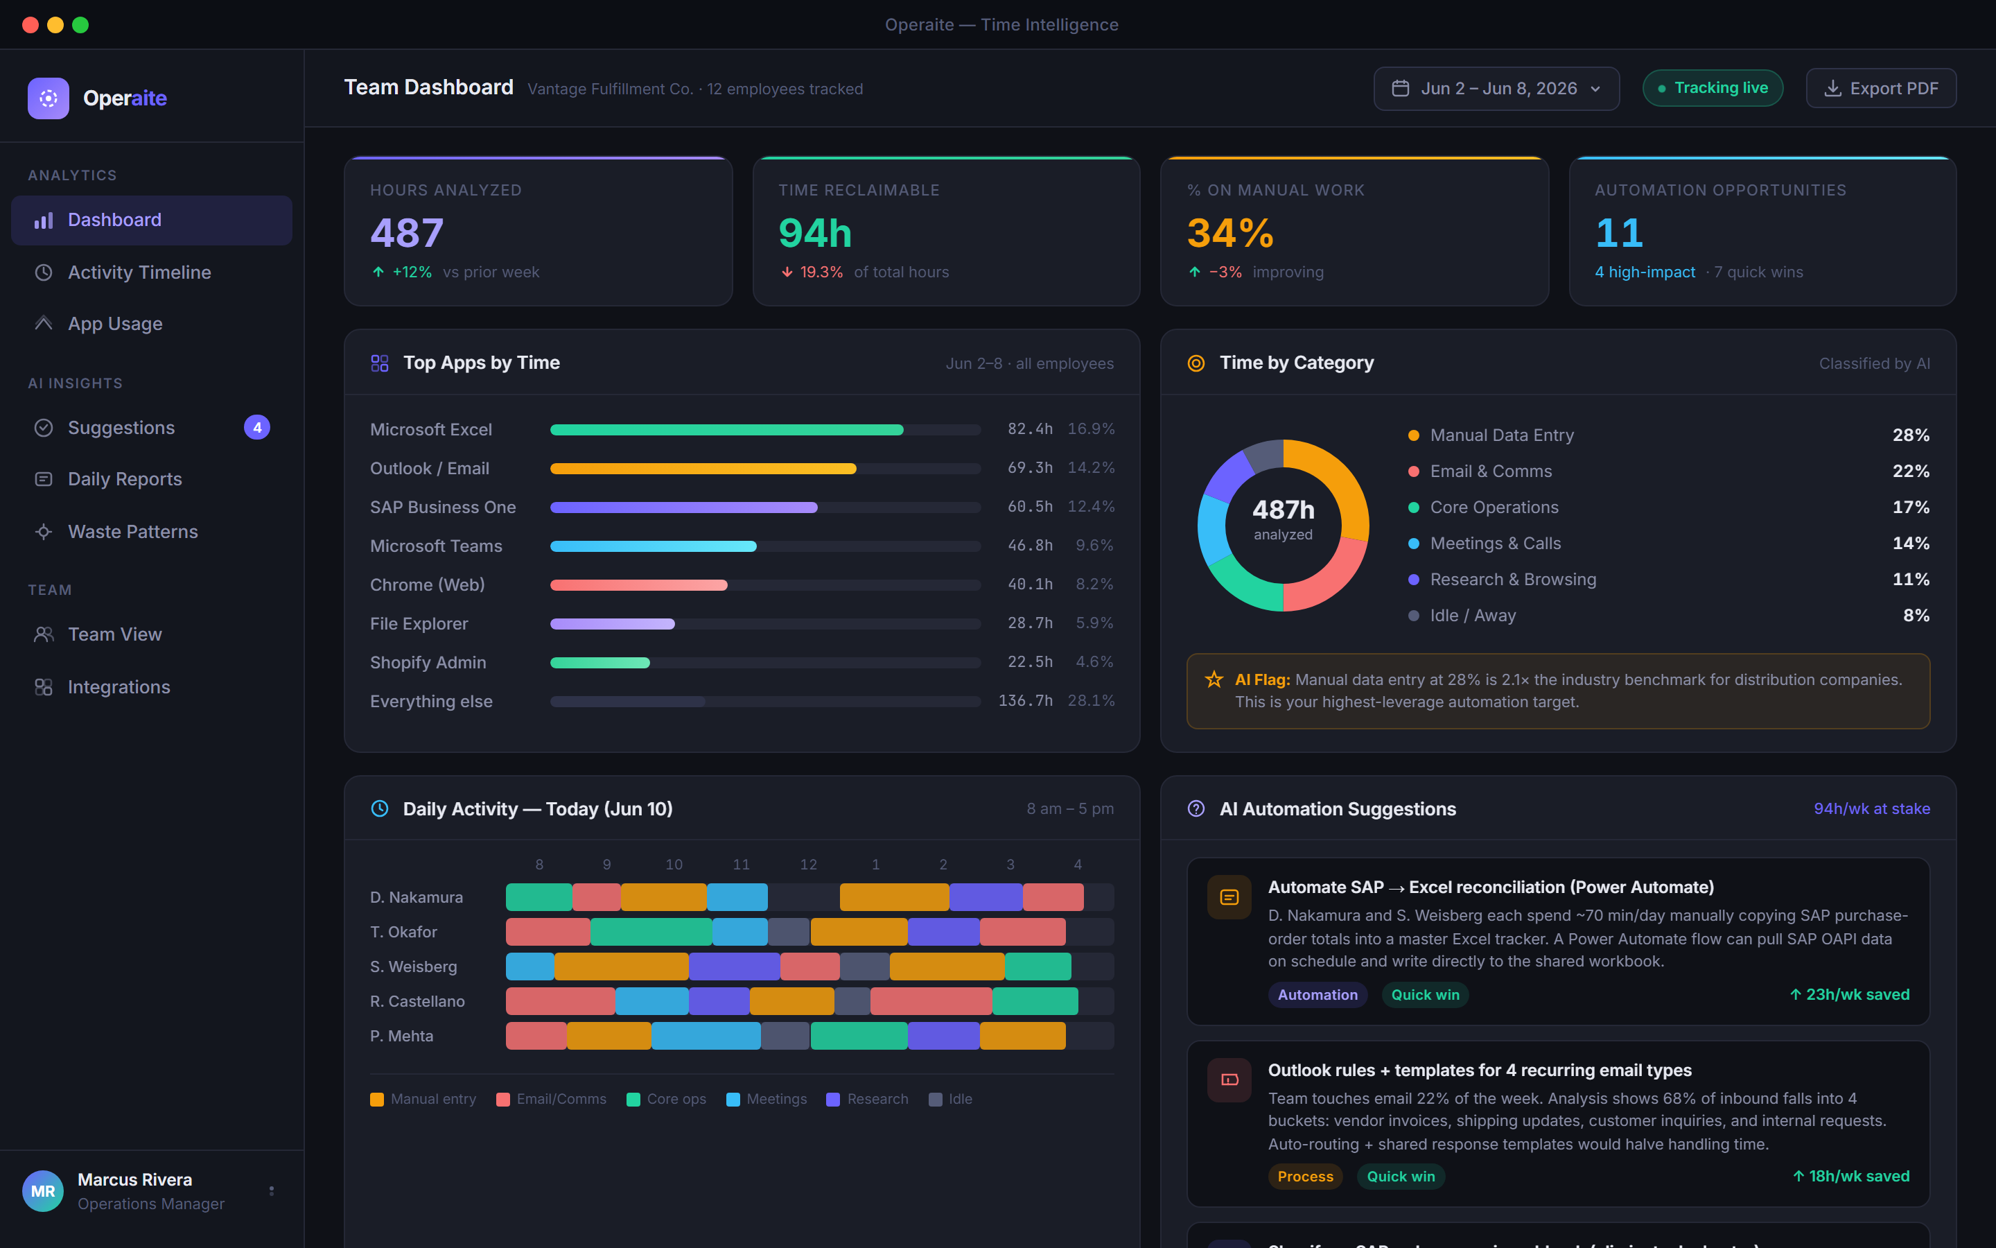This screenshot has height=1248, width=1996.
Task: Click the Integrations grid icon
Action: 44,686
